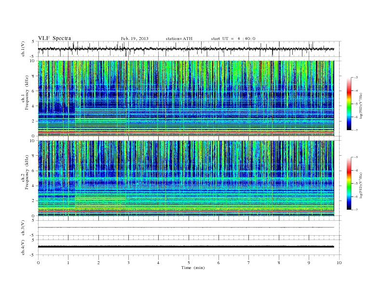Click the bottom time axis tick label "9"

click(x=309, y=263)
